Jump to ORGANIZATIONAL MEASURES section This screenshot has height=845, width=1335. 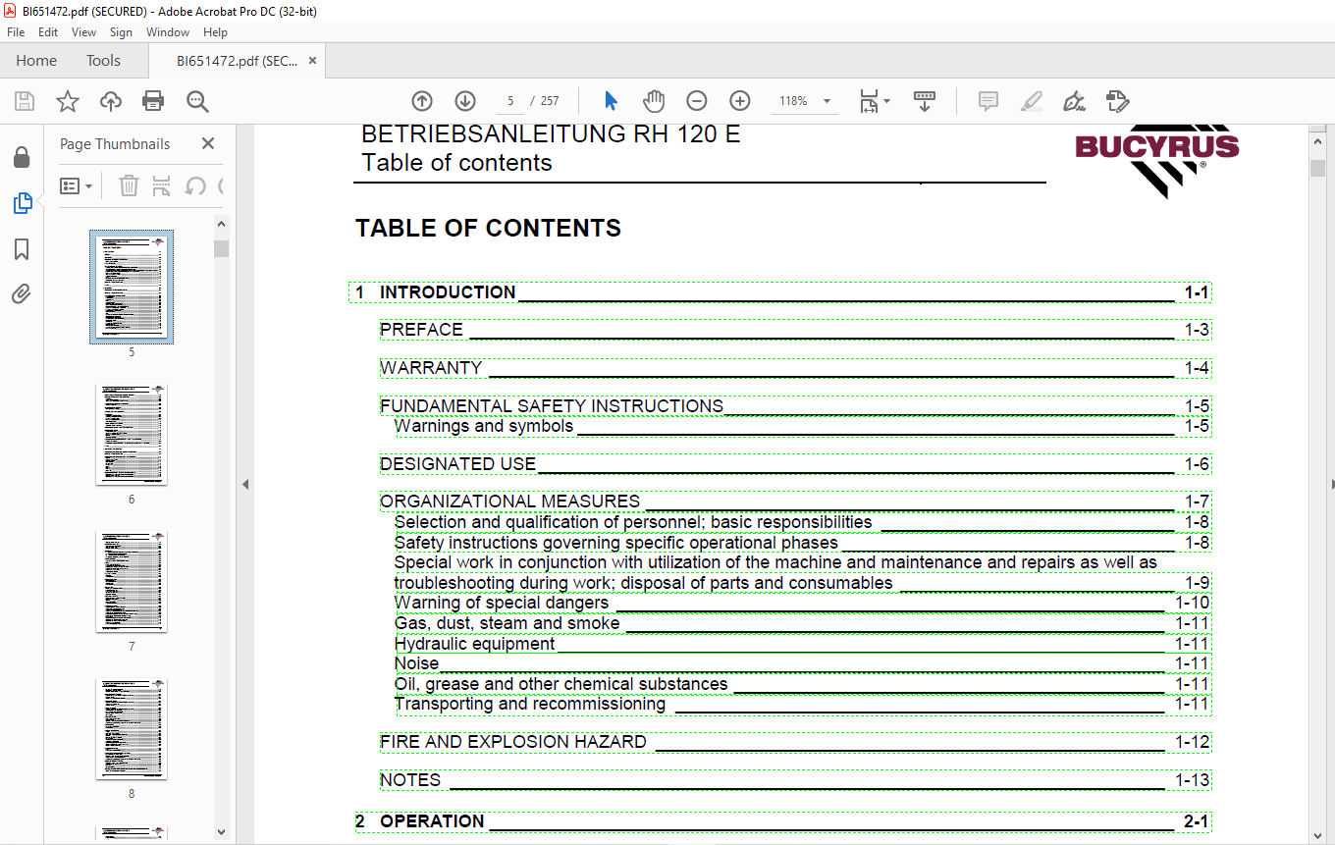[796, 502]
